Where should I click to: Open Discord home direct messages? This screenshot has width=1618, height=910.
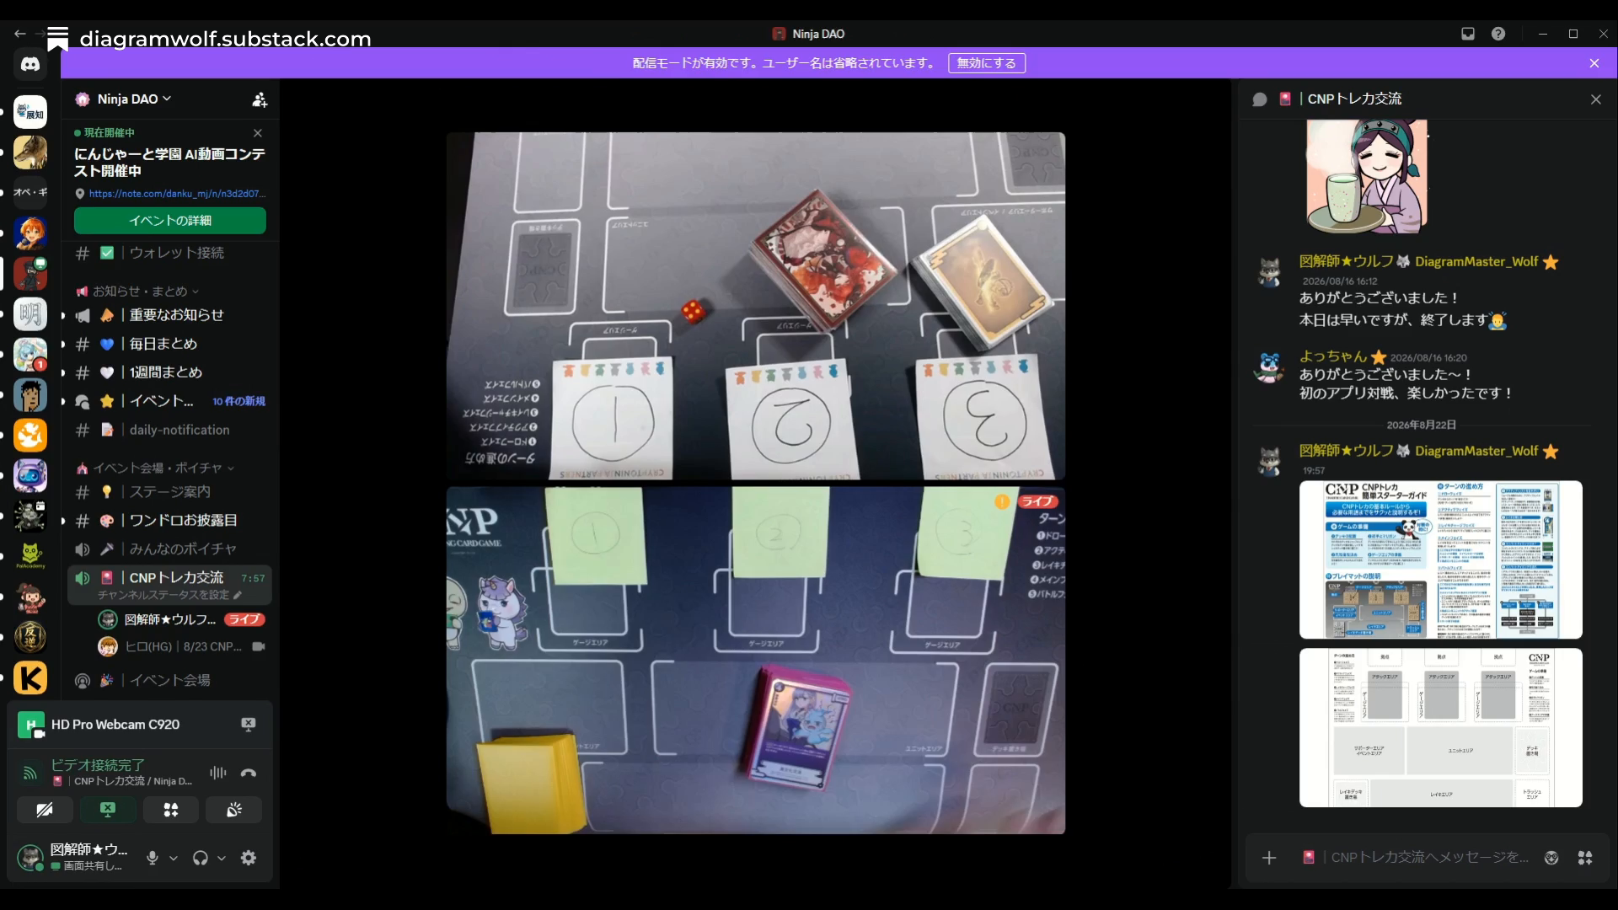point(30,65)
